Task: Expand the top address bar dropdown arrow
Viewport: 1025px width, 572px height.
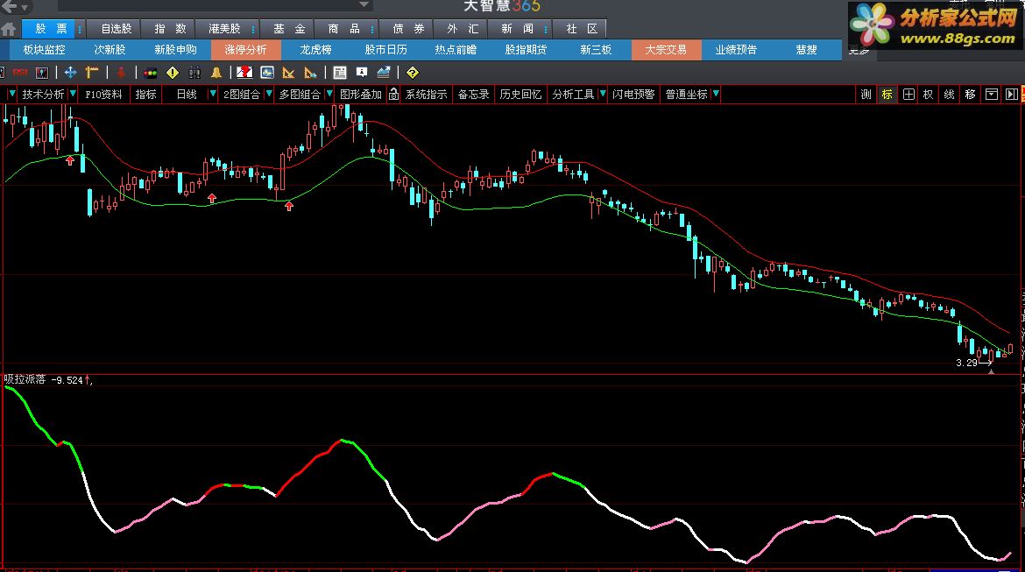Action: coord(364,5)
